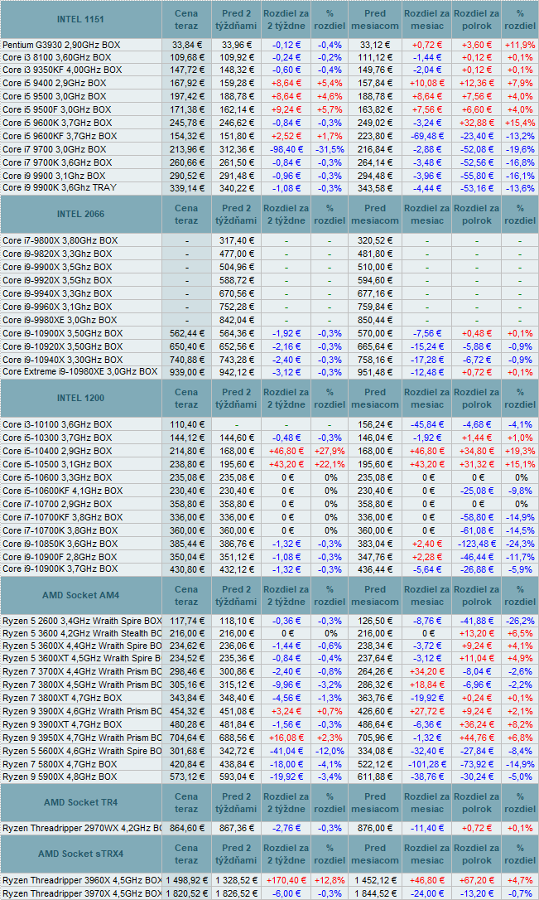
Task: Click the AMD Socket TR4 section header
Action: (x=81, y=802)
